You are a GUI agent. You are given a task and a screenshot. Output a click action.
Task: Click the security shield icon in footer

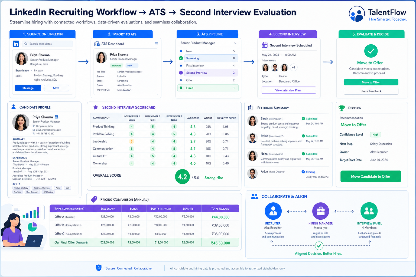99,268
